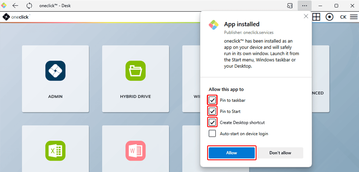Launch the Word app icon

(x=136, y=151)
